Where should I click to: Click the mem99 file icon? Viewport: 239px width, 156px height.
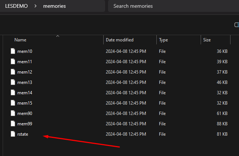coord(13,123)
